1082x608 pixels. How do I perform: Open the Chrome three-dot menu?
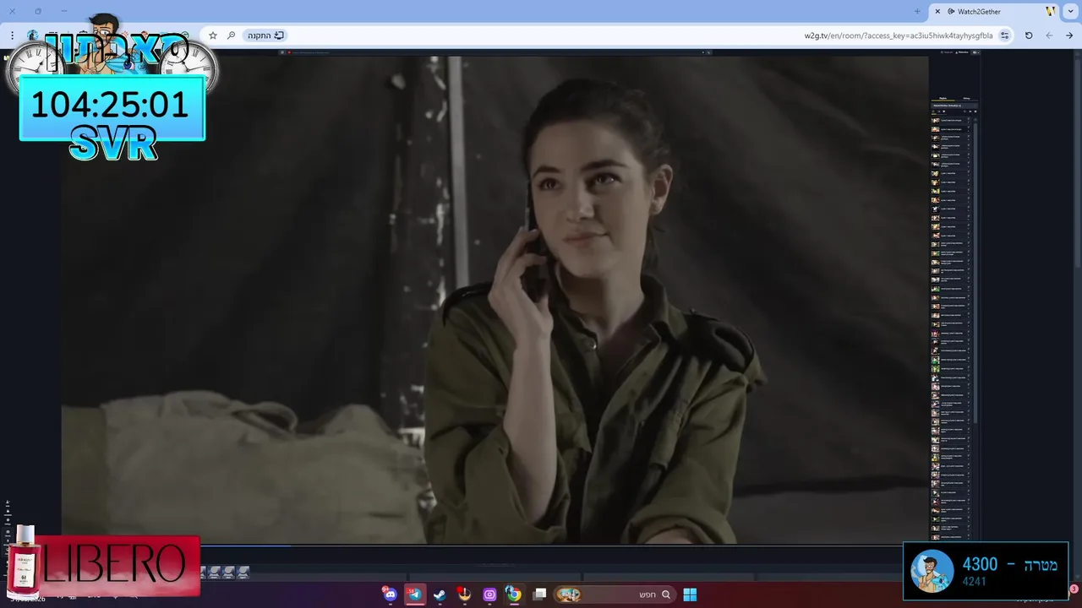tap(12, 35)
